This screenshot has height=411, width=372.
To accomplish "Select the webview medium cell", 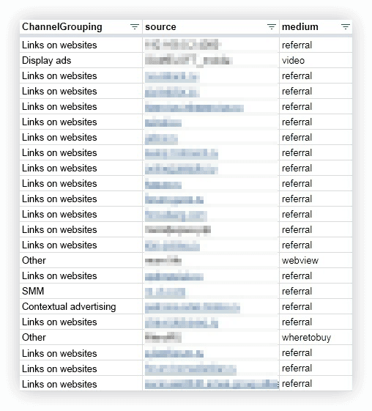I will (x=316, y=261).
